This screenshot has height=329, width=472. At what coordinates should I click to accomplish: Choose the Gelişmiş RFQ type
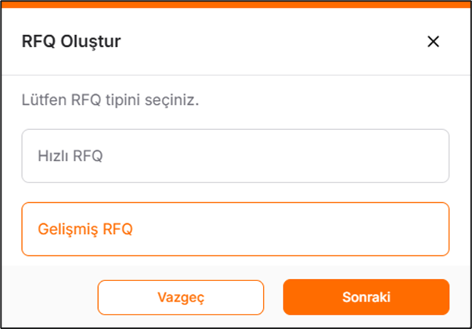tap(235, 229)
